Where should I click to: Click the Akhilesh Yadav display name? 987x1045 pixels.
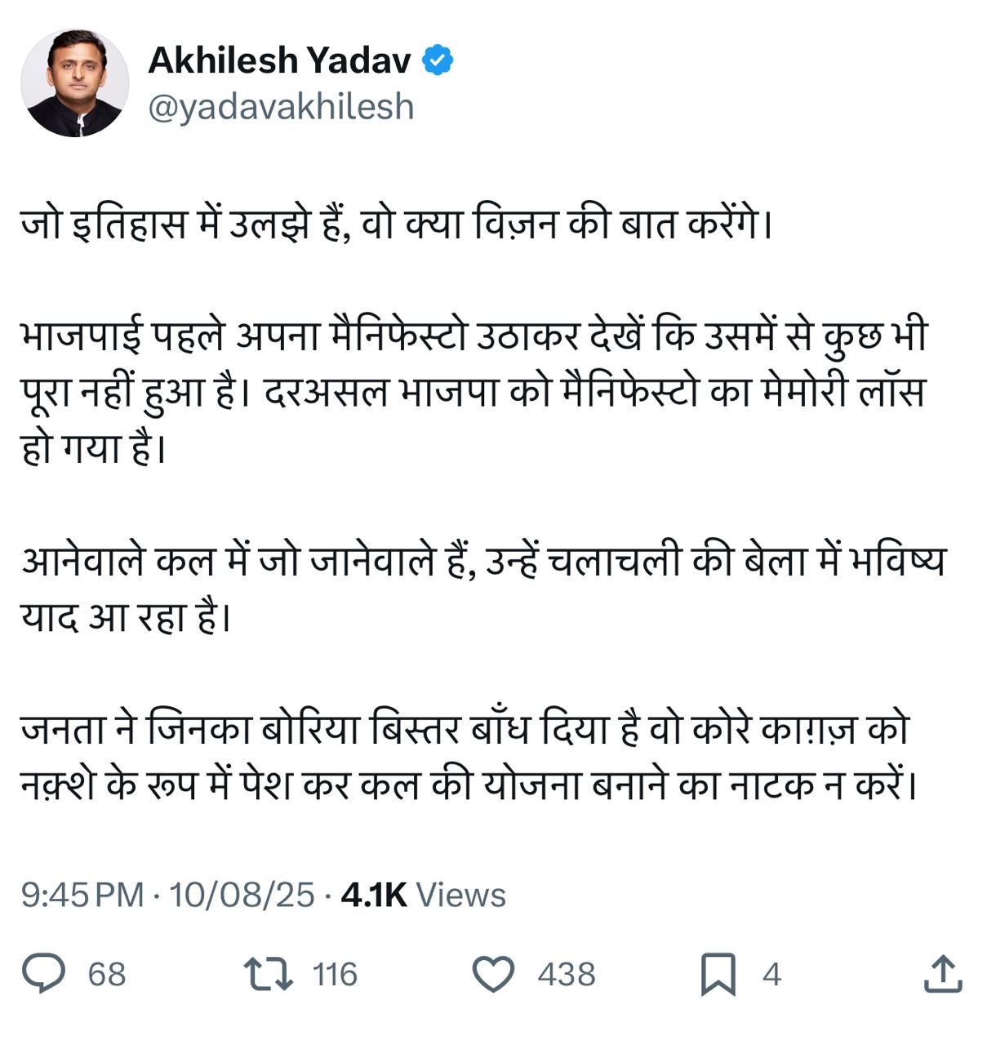click(280, 61)
